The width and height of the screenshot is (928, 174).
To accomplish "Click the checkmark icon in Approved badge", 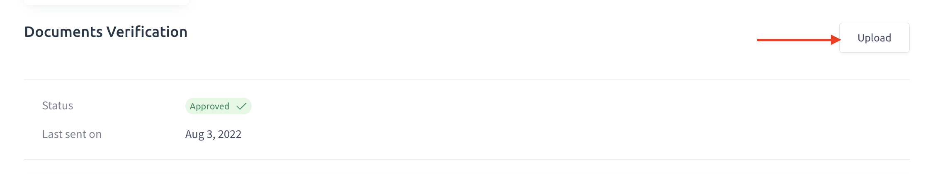I will [x=241, y=106].
